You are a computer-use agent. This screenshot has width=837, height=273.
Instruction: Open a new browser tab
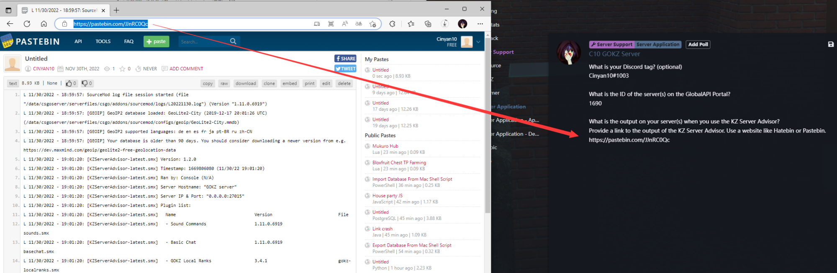116,10
